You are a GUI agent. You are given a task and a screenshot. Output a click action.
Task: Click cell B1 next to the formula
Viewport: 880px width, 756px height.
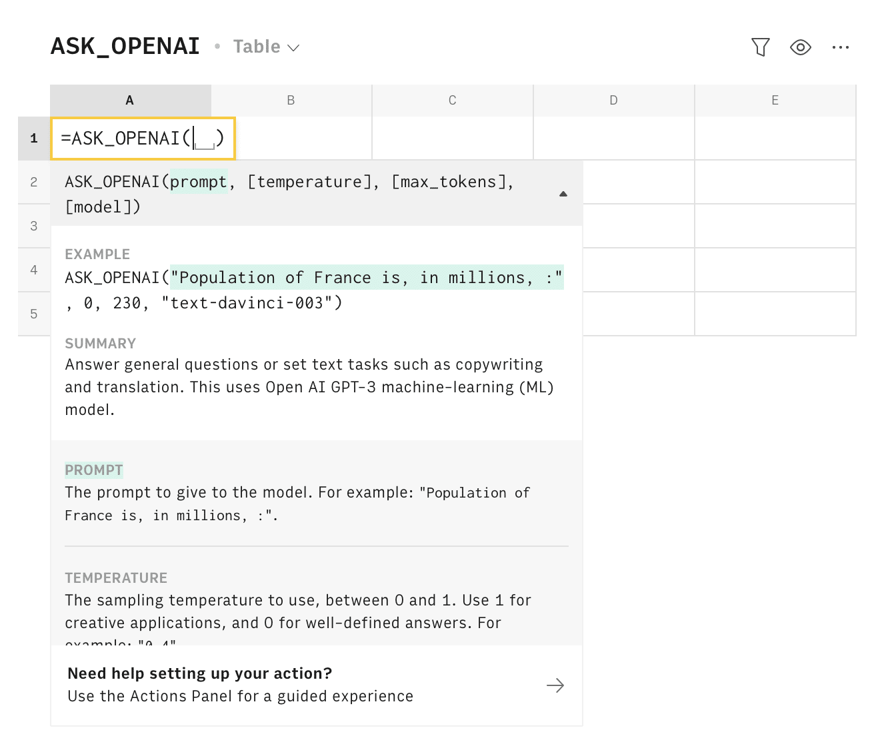(291, 138)
